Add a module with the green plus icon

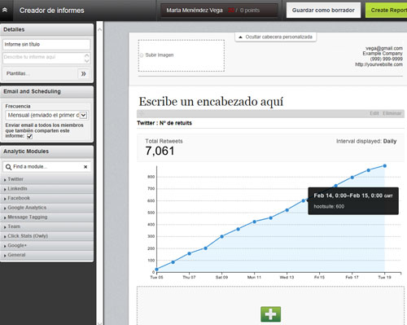pos(270,314)
